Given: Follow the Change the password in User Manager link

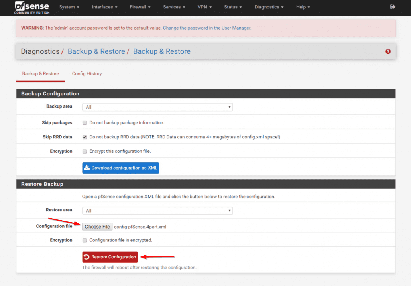Looking at the screenshot, I should click(207, 28).
